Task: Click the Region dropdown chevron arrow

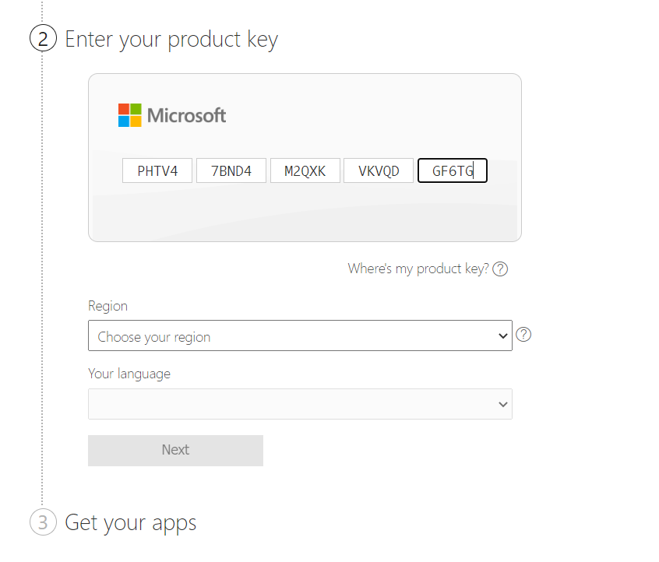Action: (x=502, y=336)
